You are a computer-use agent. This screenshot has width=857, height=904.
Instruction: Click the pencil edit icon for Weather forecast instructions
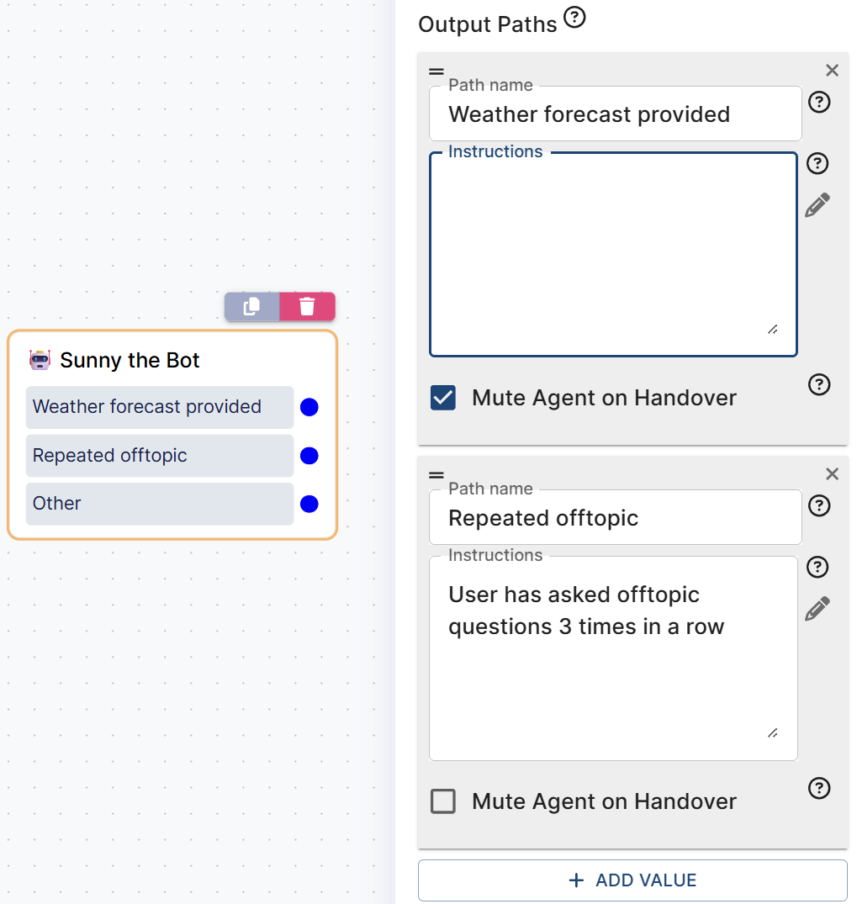point(817,205)
